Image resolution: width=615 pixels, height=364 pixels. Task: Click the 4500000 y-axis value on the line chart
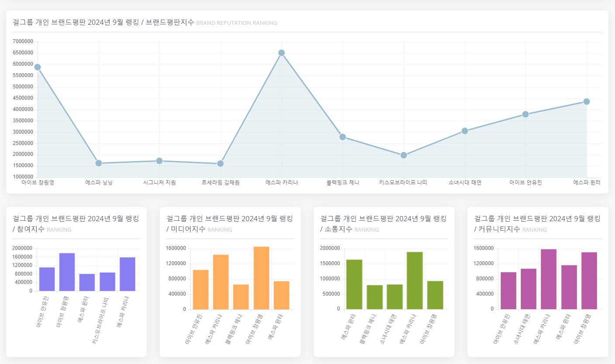tap(23, 98)
